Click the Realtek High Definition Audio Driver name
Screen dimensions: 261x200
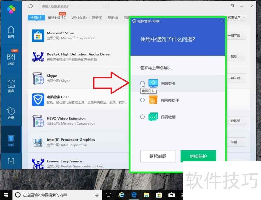tap(79, 54)
